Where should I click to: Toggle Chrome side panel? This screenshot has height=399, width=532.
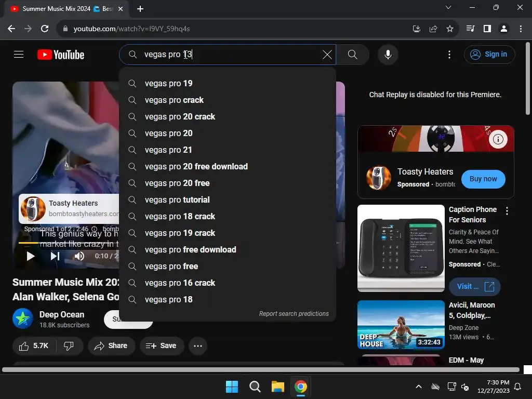pos(487,29)
